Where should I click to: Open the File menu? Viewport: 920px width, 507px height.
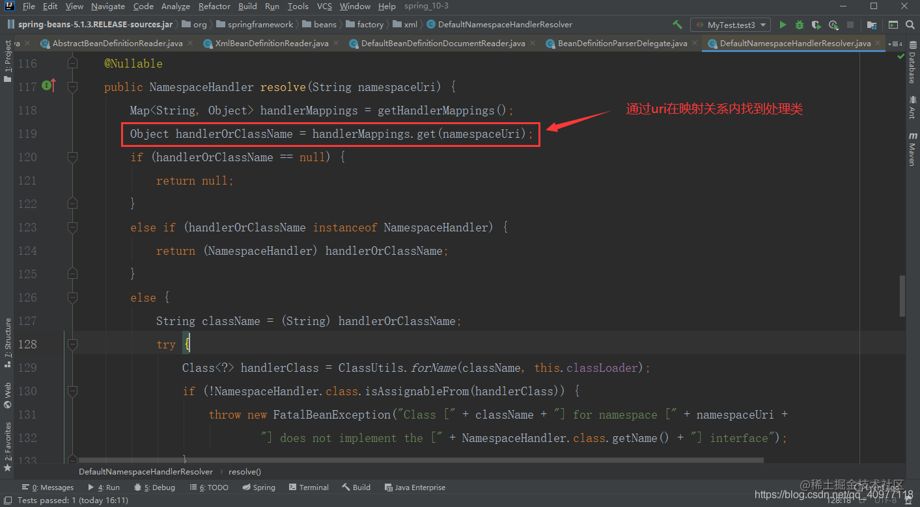[29, 6]
